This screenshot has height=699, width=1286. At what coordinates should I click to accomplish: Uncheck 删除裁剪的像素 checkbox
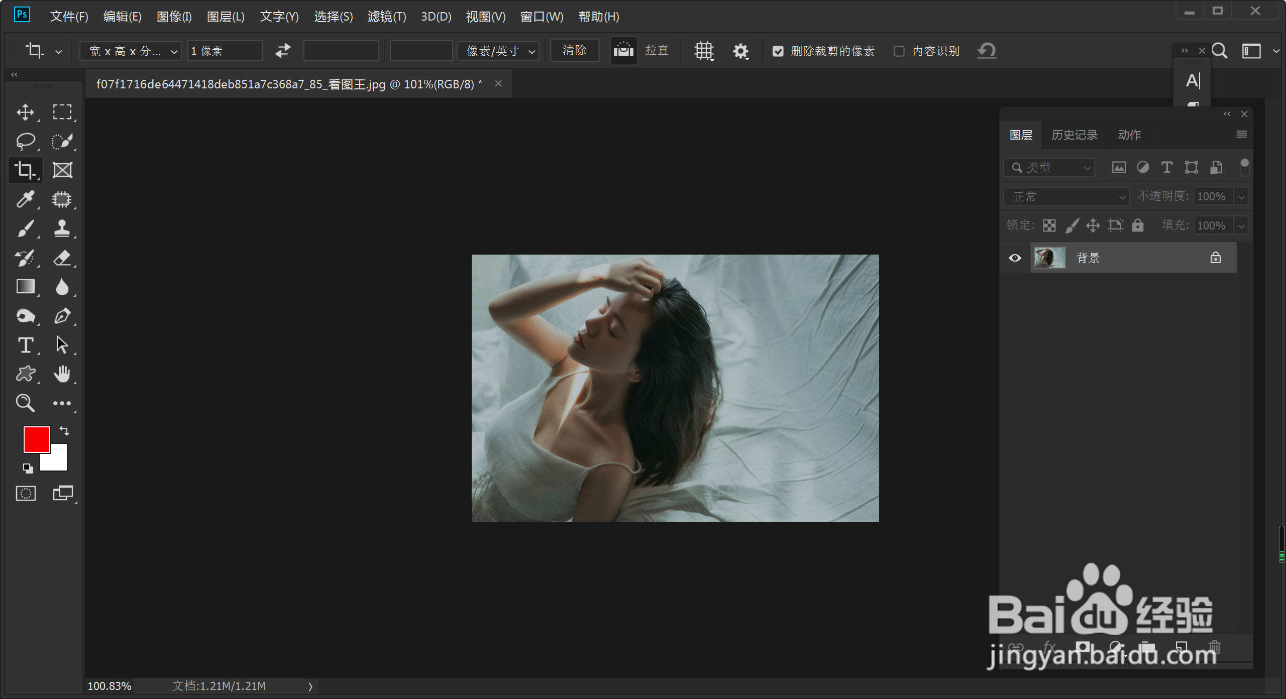click(778, 51)
